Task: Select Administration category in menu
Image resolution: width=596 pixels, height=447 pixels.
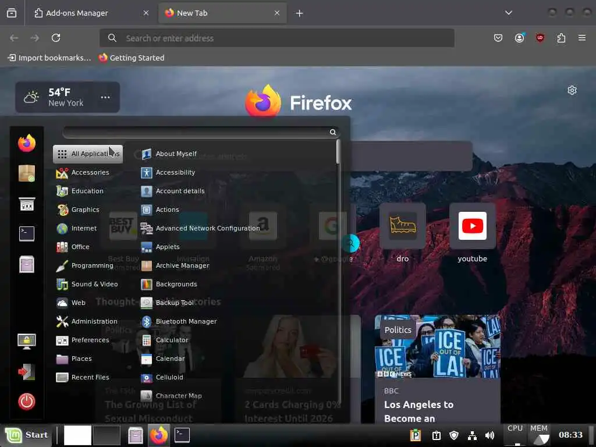Action: (88, 321)
